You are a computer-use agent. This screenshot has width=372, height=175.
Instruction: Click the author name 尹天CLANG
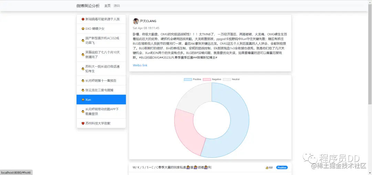148,21
